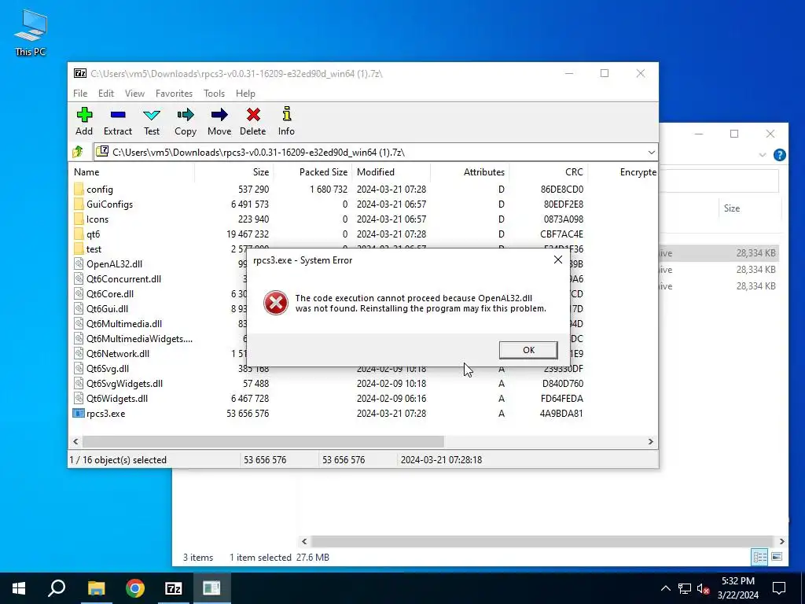Select the Qt6Gui.dll file icon
Image resolution: width=805 pixels, height=604 pixels.
79,308
